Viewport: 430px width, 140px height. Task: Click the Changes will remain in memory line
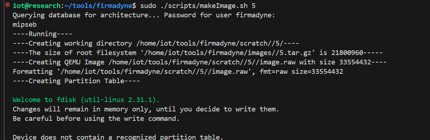coord(146,109)
